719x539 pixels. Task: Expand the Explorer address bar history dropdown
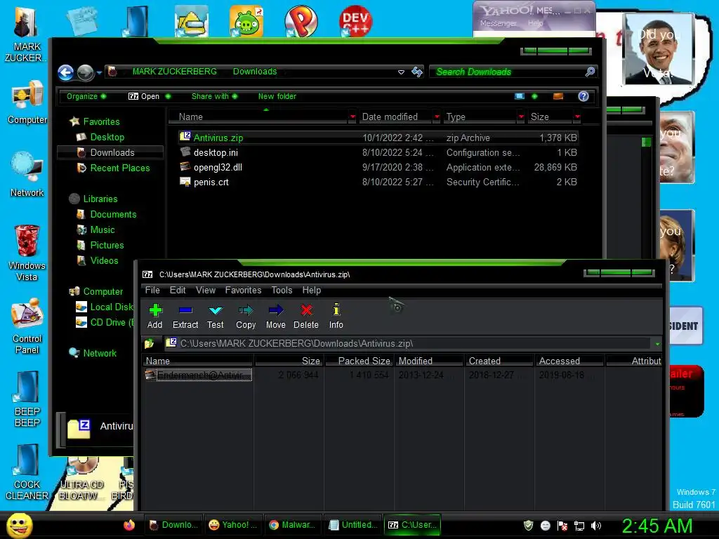pos(401,72)
